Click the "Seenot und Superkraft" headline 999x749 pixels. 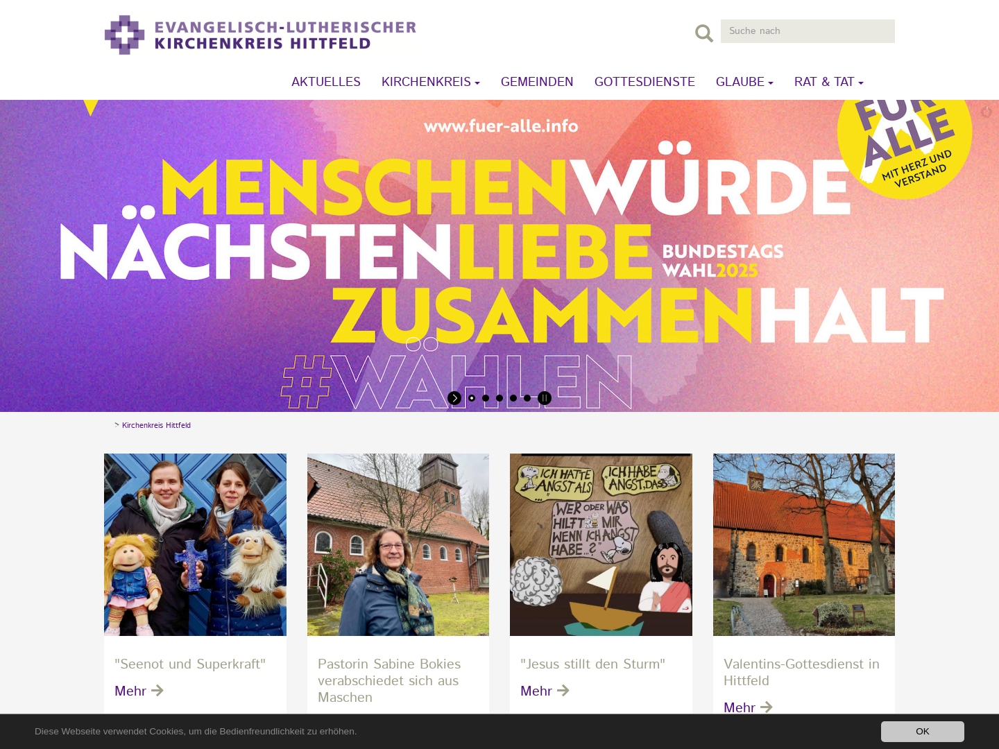point(190,664)
